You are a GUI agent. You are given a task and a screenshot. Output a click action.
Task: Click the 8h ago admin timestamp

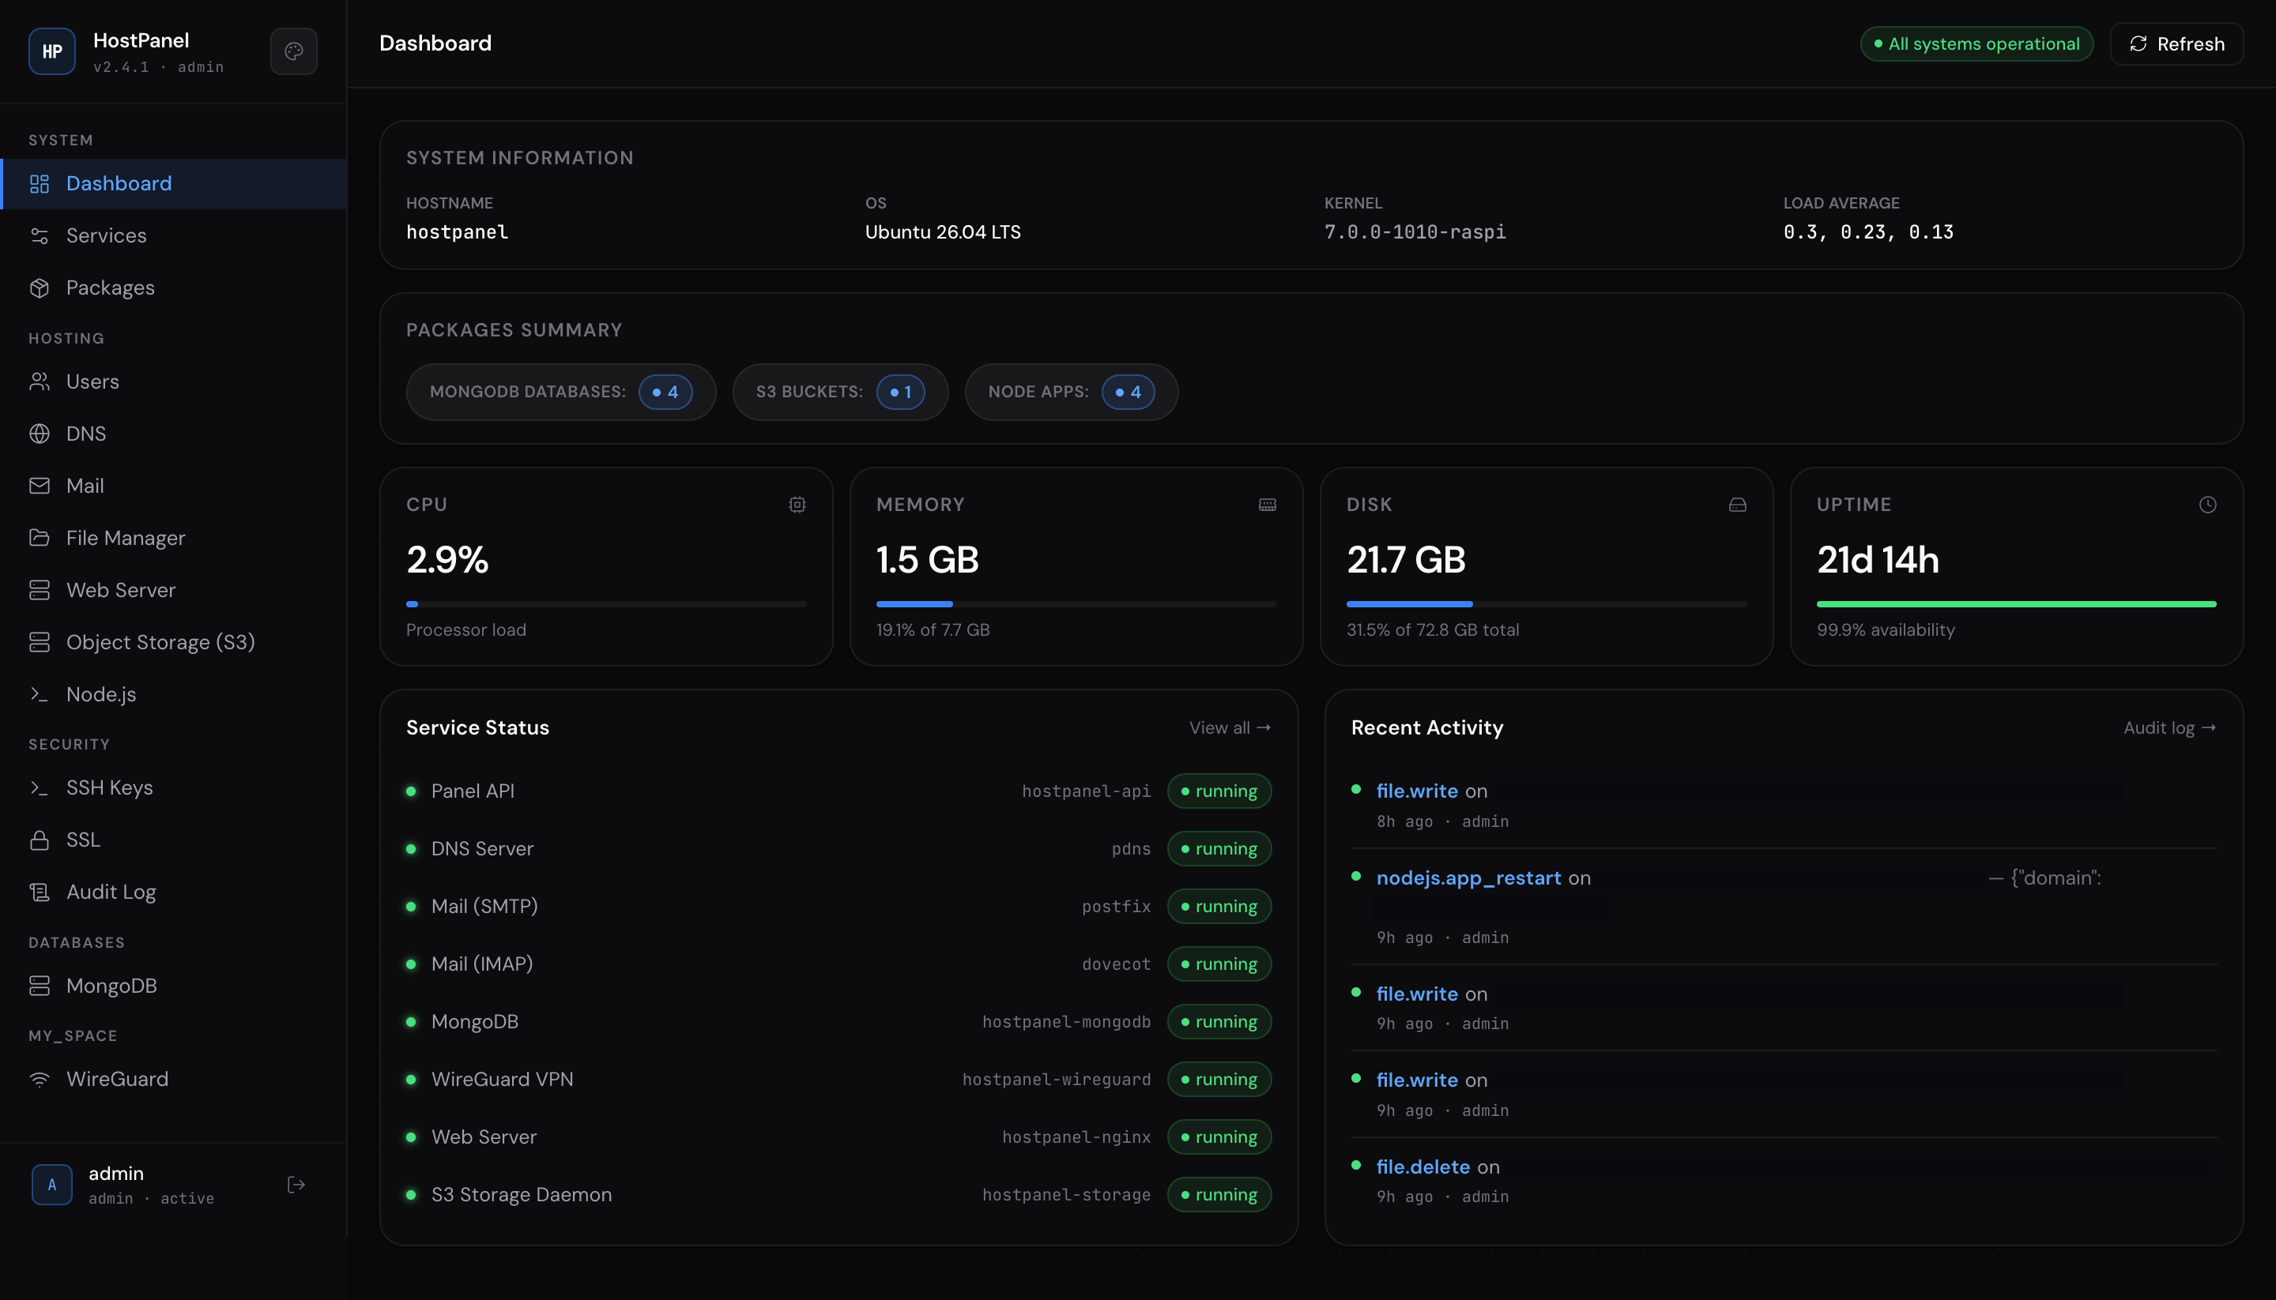tap(1442, 821)
